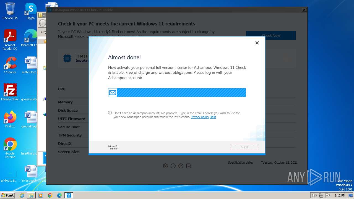Open the clock showing 2:12 PM

point(340,195)
